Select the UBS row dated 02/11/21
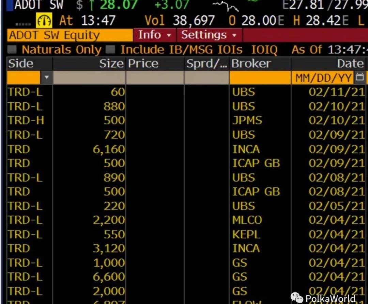The image size is (368, 304). click(186, 92)
